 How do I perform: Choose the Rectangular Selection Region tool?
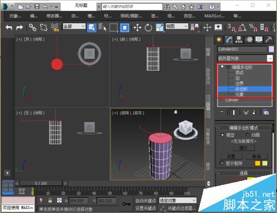(114, 28)
